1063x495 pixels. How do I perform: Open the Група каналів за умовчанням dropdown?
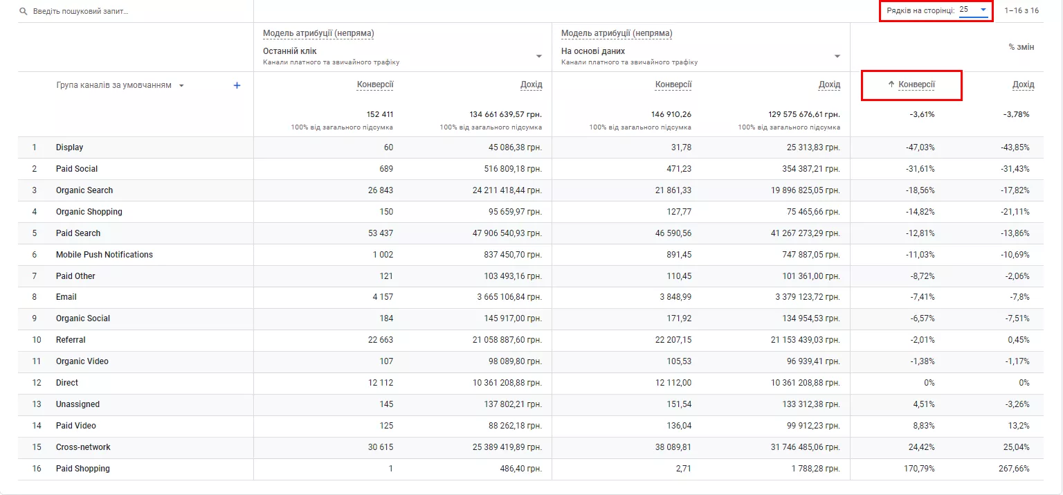[181, 86]
